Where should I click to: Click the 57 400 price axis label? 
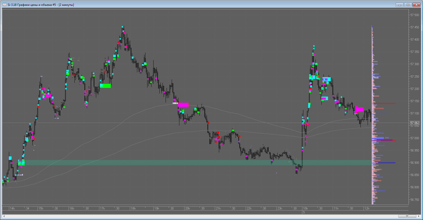pos(415,40)
